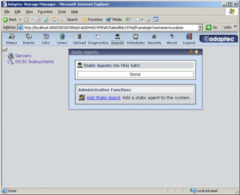Expand the Links toolbar chevron
Viewport: 240px width, 195px height.
[235, 26]
